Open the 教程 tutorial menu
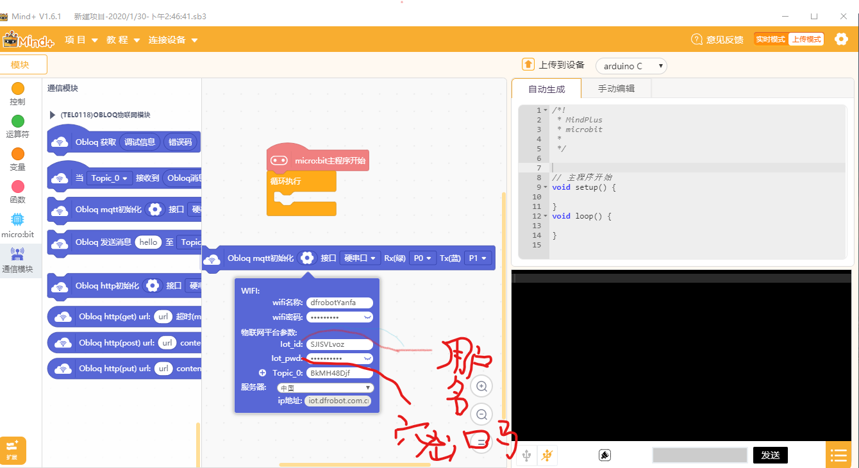Image resolution: width=859 pixels, height=468 pixels. tap(123, 40)
